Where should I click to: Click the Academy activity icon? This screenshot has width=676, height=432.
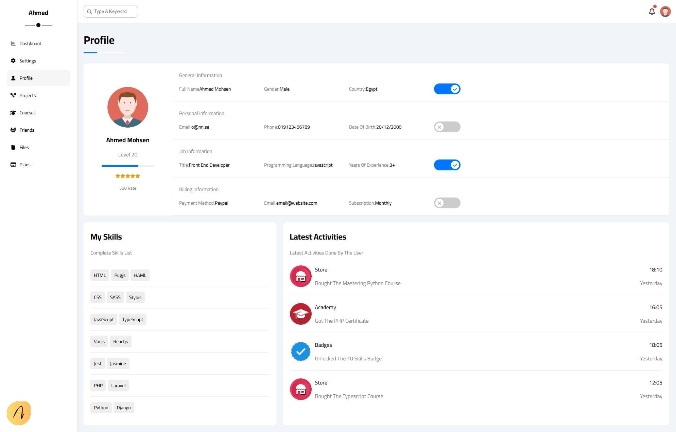[x=300, y=314]
